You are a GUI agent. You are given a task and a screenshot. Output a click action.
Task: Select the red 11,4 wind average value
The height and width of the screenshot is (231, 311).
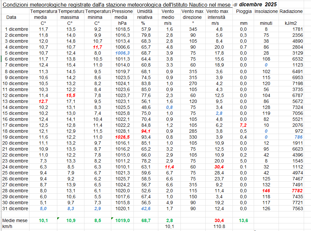click(169, 167)
